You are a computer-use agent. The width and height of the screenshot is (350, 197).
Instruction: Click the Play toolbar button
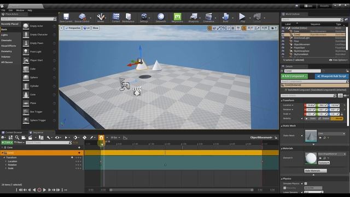click(242, 18)
